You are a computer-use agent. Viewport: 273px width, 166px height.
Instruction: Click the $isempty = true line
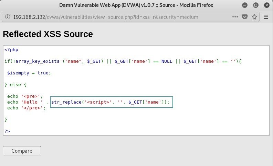click(28, 73)
